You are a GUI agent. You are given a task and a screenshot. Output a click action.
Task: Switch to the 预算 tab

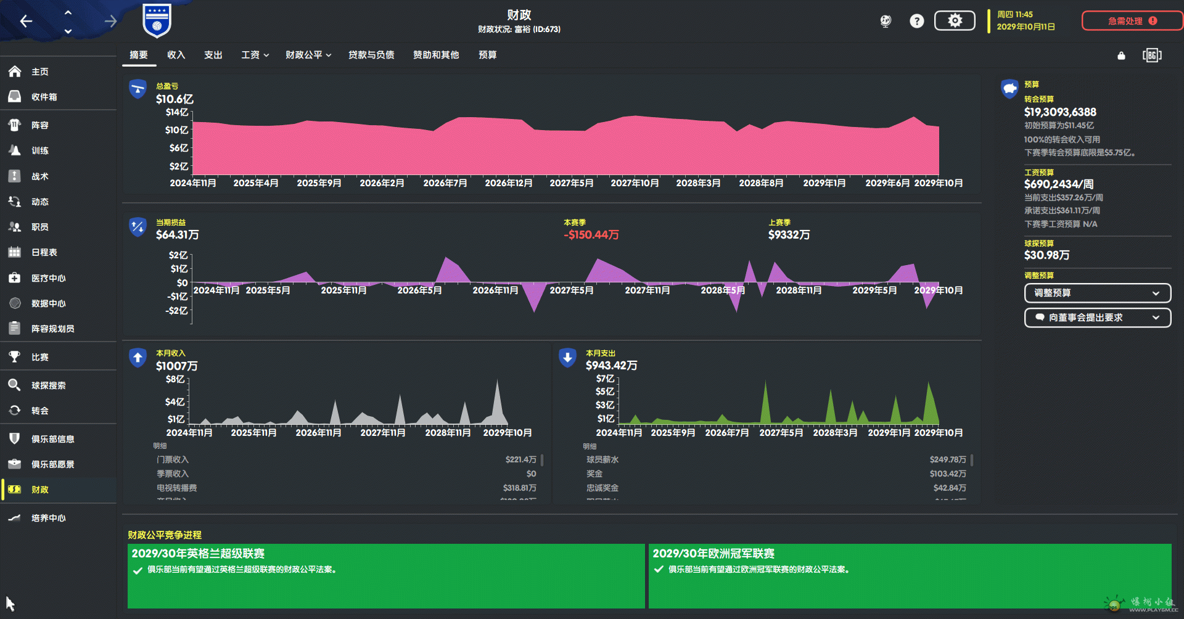pos(488,55)
